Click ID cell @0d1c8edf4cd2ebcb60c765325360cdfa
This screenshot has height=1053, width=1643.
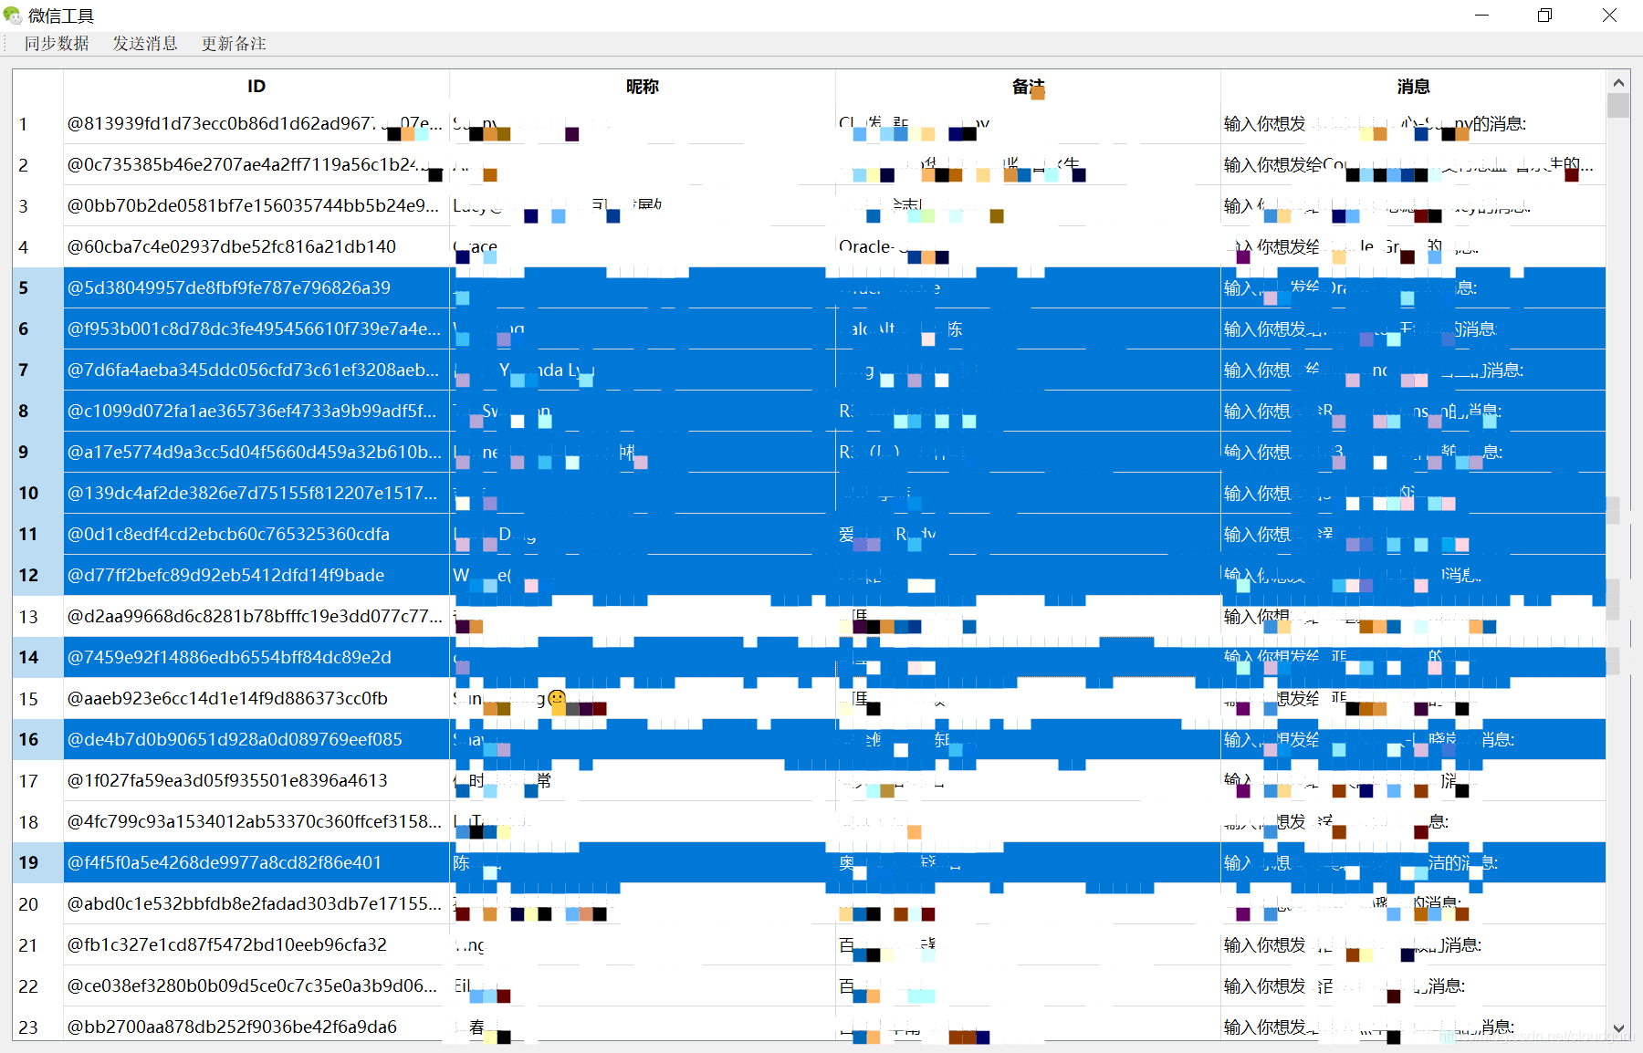(x=256, y=534)
